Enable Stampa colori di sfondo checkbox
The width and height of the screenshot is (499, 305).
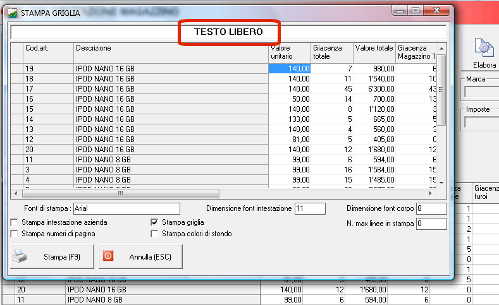tap(154, 234)
